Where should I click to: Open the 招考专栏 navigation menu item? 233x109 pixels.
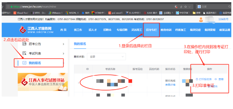(x=151, y=30)
